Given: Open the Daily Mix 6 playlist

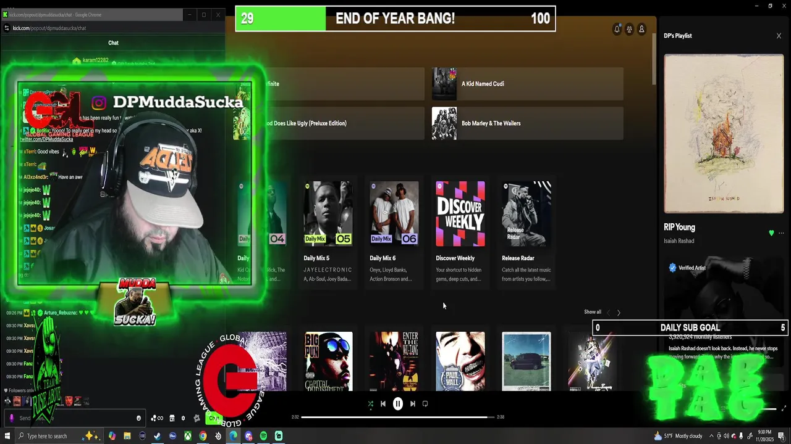Looking at the screenshot, I should [x=394, y=233].
